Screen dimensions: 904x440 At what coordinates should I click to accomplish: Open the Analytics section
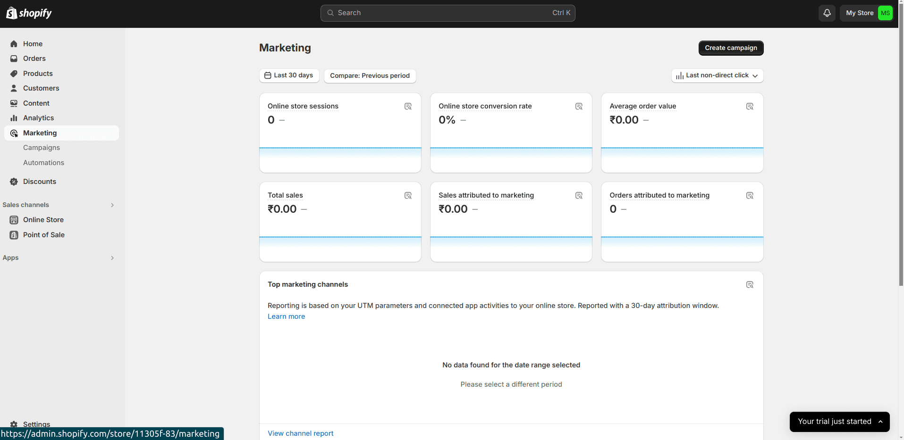click(x=38, y=118)
